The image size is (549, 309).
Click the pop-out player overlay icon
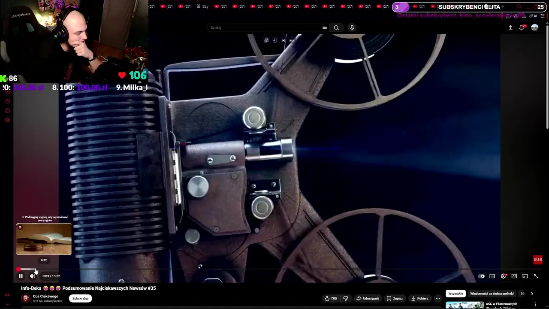coord(266,40)
